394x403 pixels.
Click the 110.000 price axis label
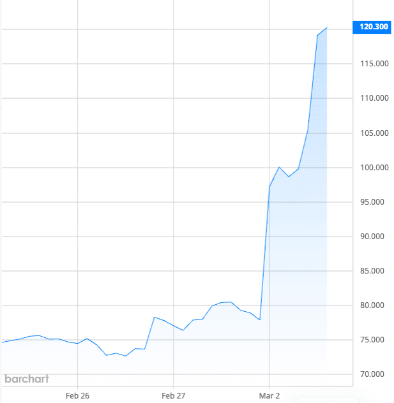[x=372, y=98]
